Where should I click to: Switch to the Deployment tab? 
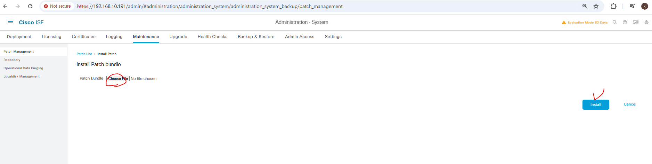pos(19,37)
